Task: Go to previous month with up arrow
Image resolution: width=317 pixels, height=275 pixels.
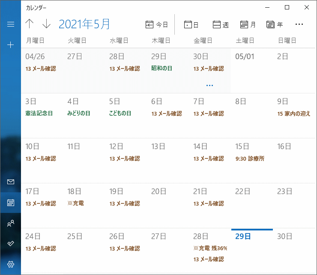Action: pyautogui.click(x=30, y=24)
